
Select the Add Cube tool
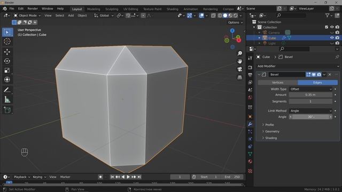click(x=7, y=110)
